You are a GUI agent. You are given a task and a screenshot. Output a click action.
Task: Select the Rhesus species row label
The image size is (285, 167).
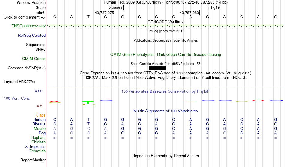pyautogui.click(x=39, y=124)
